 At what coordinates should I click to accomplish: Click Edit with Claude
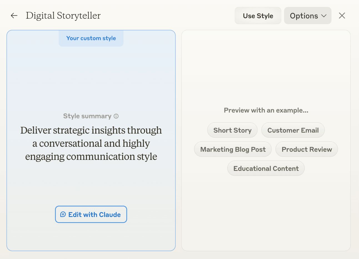[94, 214]
